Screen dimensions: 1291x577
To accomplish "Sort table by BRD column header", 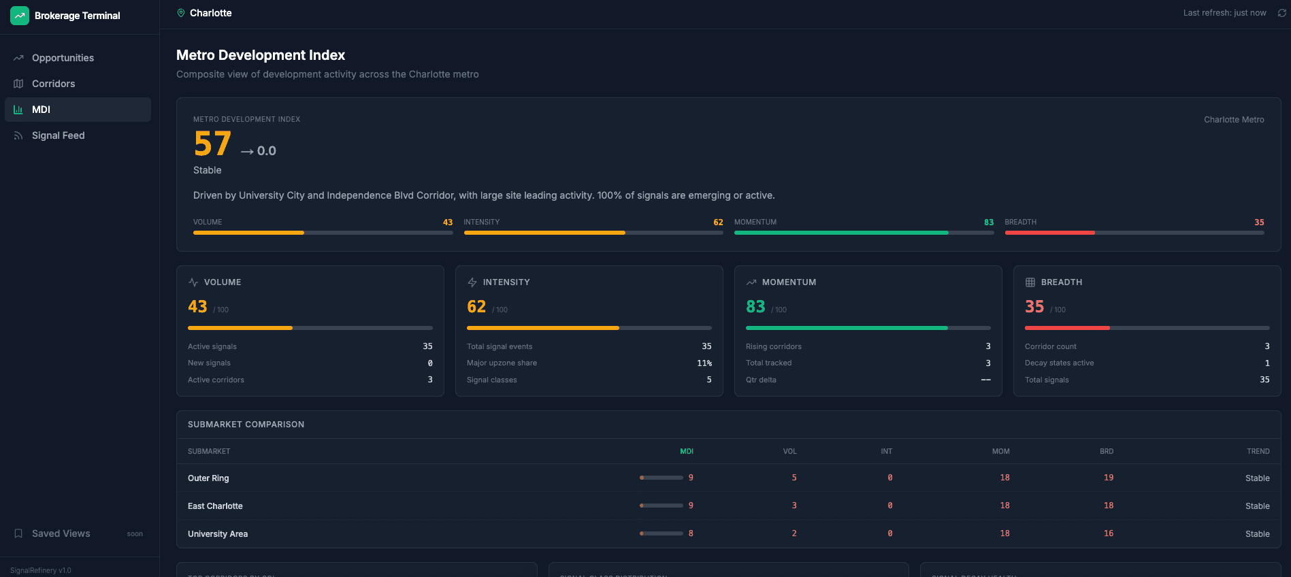I will [x=1107, y=451].
